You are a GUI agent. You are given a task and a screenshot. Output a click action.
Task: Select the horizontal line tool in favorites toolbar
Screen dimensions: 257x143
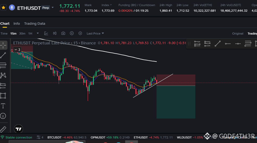click(x=238, y=44)
